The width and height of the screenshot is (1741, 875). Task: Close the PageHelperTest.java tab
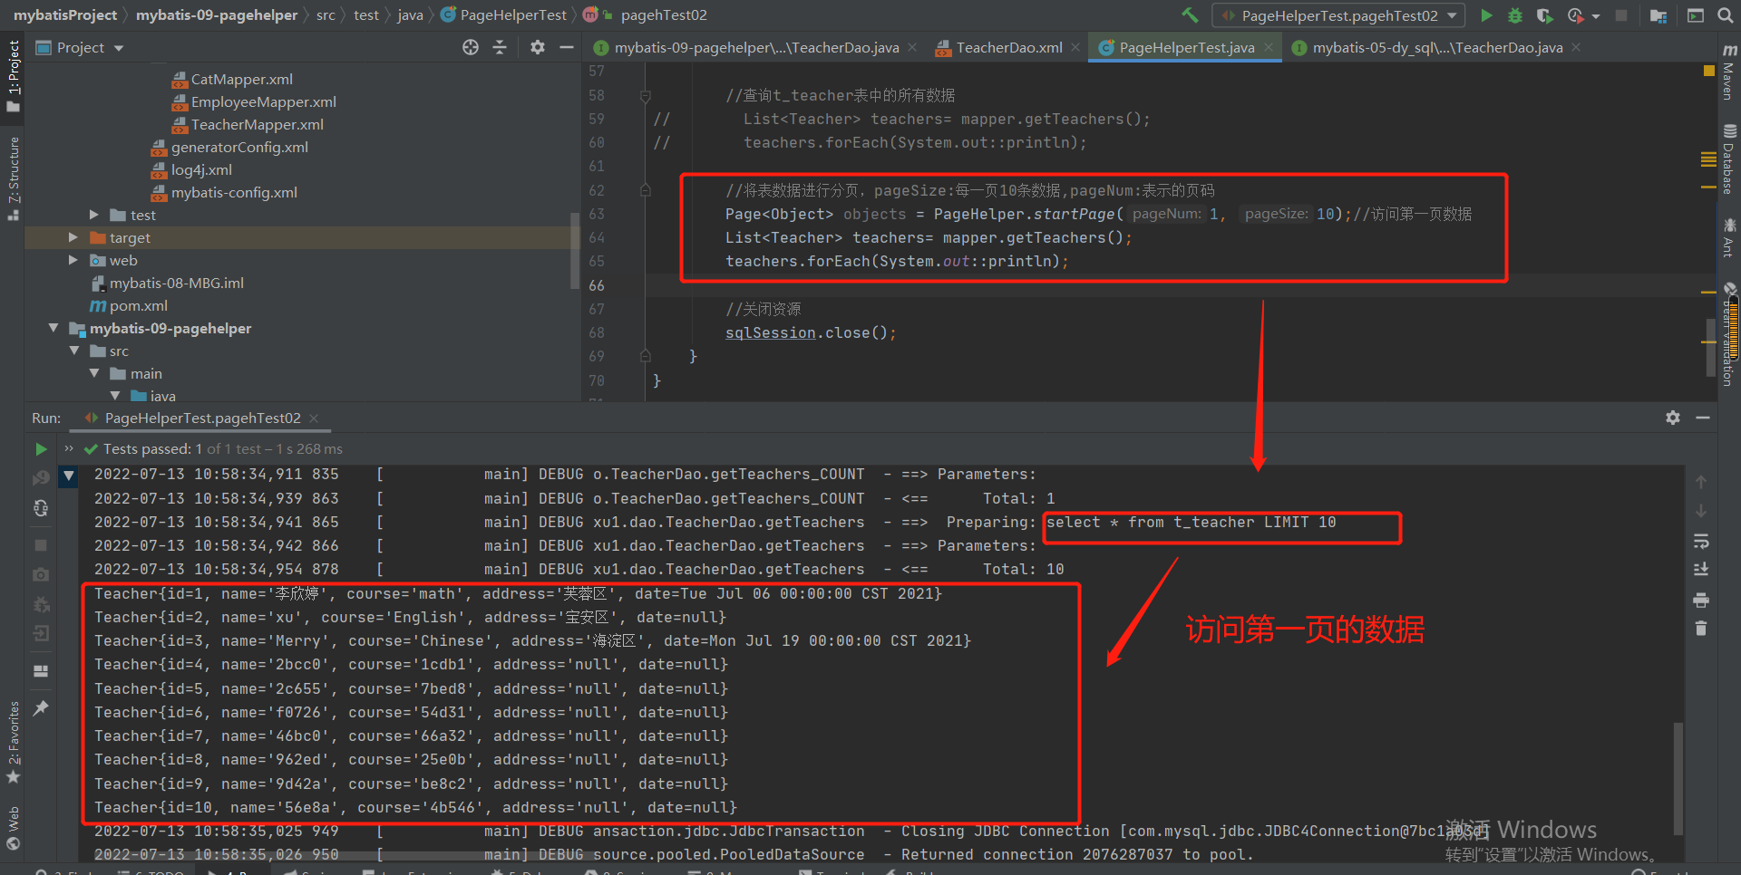[x=1269, y=47]
